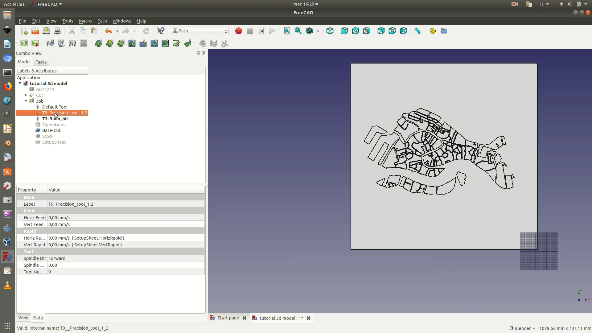Click the Print toolbar icon

(x=57, y=31)
